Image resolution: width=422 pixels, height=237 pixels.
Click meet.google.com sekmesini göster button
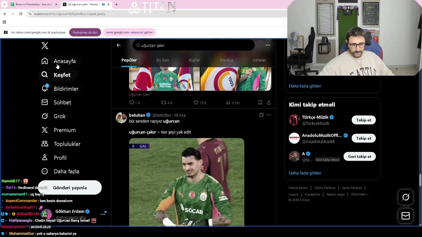[129, 32]
